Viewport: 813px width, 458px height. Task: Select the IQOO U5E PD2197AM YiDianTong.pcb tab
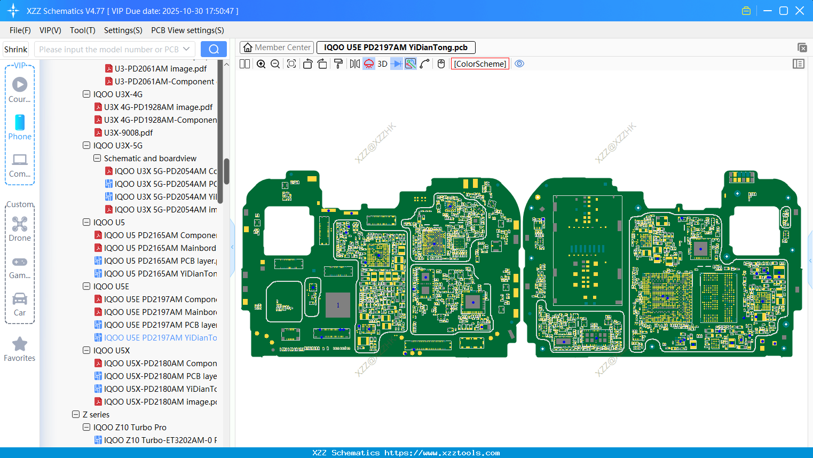(x=396, y=48)
